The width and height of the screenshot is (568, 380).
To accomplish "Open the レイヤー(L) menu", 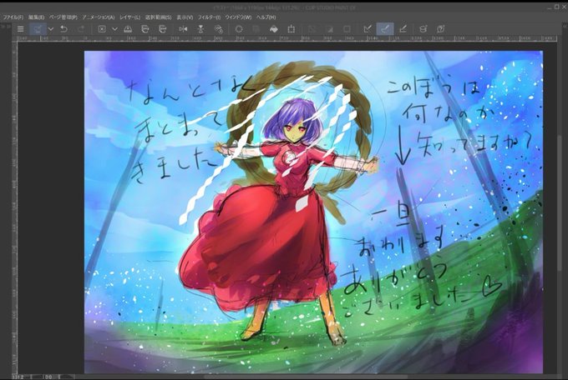I will click(x=129, y=17).
